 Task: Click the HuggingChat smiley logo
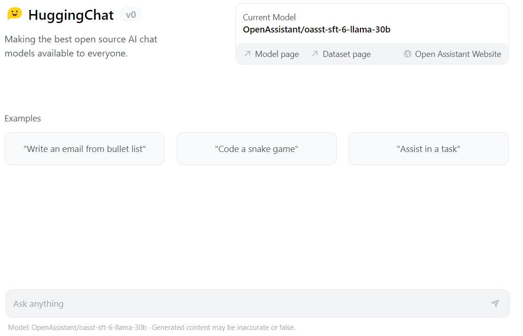[15, 14]
